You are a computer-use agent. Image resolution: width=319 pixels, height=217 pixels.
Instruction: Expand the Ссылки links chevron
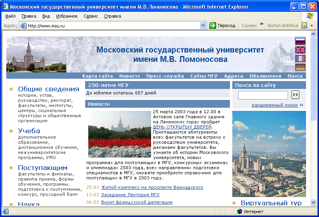click(x=262, y=24)
